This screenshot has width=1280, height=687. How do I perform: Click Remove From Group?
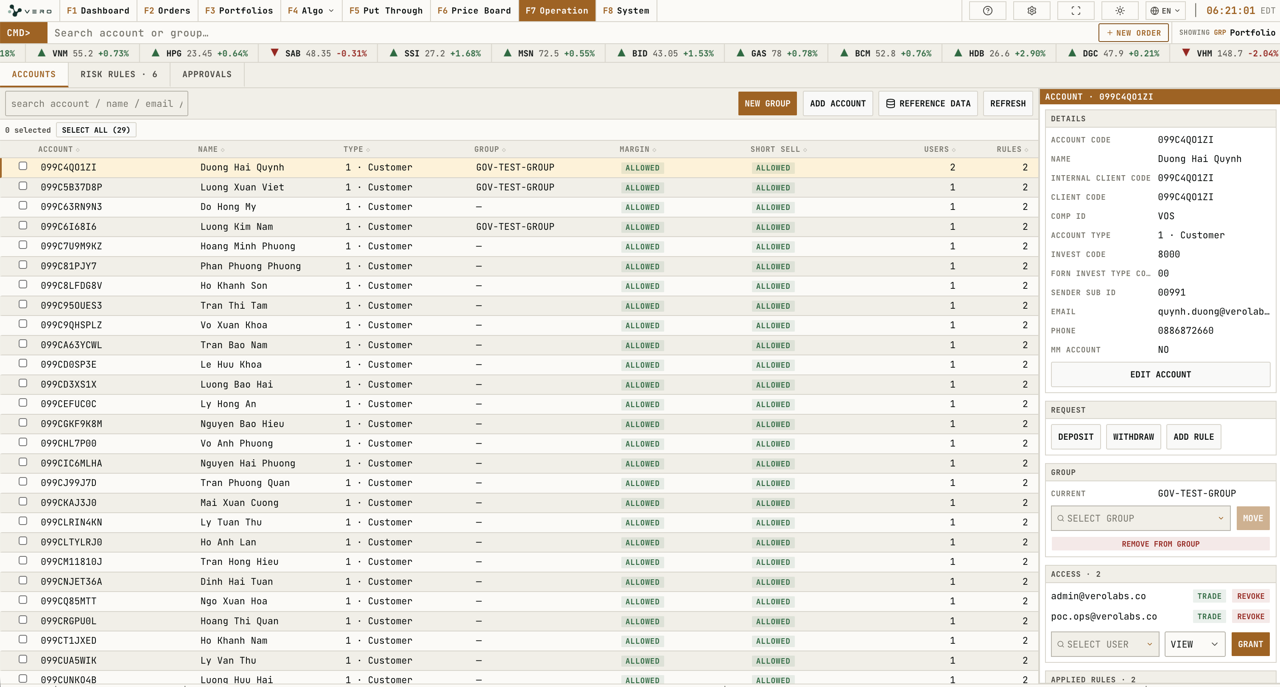[1160, 544]
